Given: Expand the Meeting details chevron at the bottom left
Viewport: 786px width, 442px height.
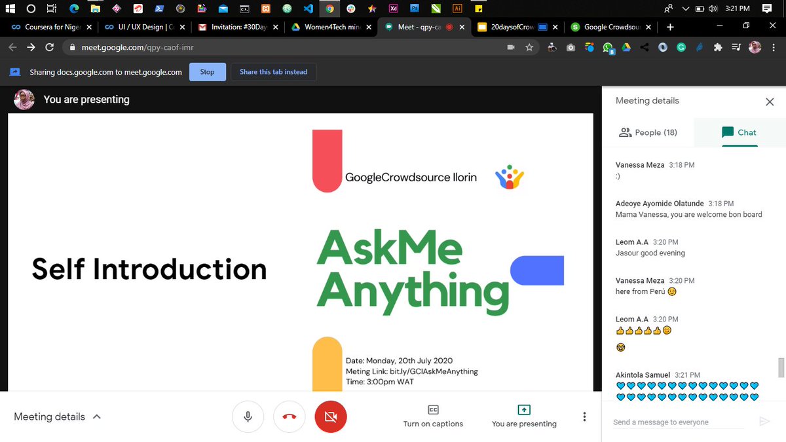Looking at the screenshot, I should pyautogui.click(x=97, y=416).
